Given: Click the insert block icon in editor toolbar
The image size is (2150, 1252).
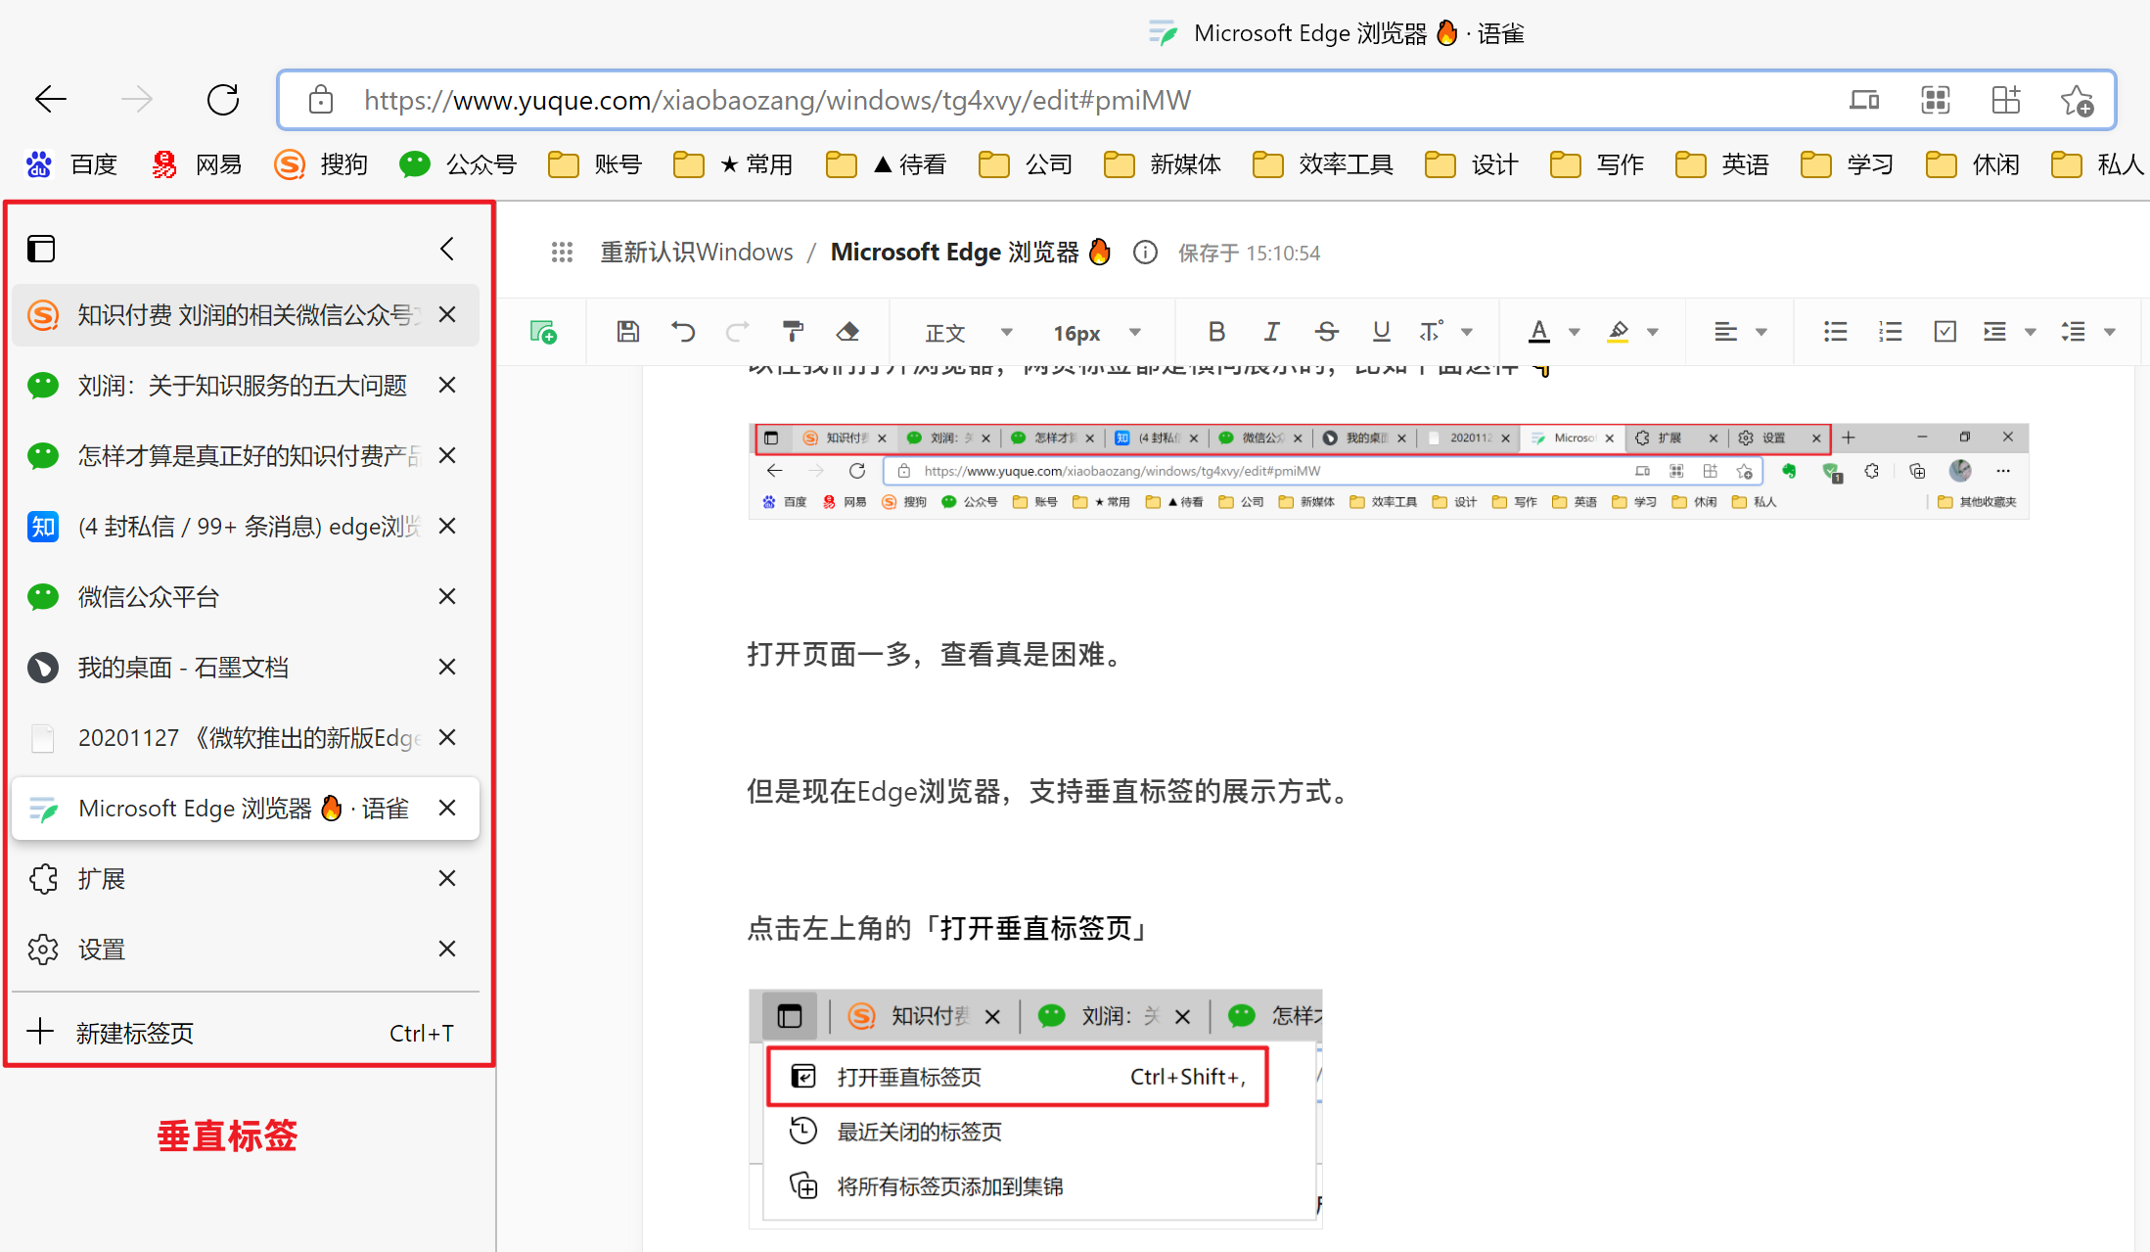Looking at the screenshot, I should coord(542,332).
